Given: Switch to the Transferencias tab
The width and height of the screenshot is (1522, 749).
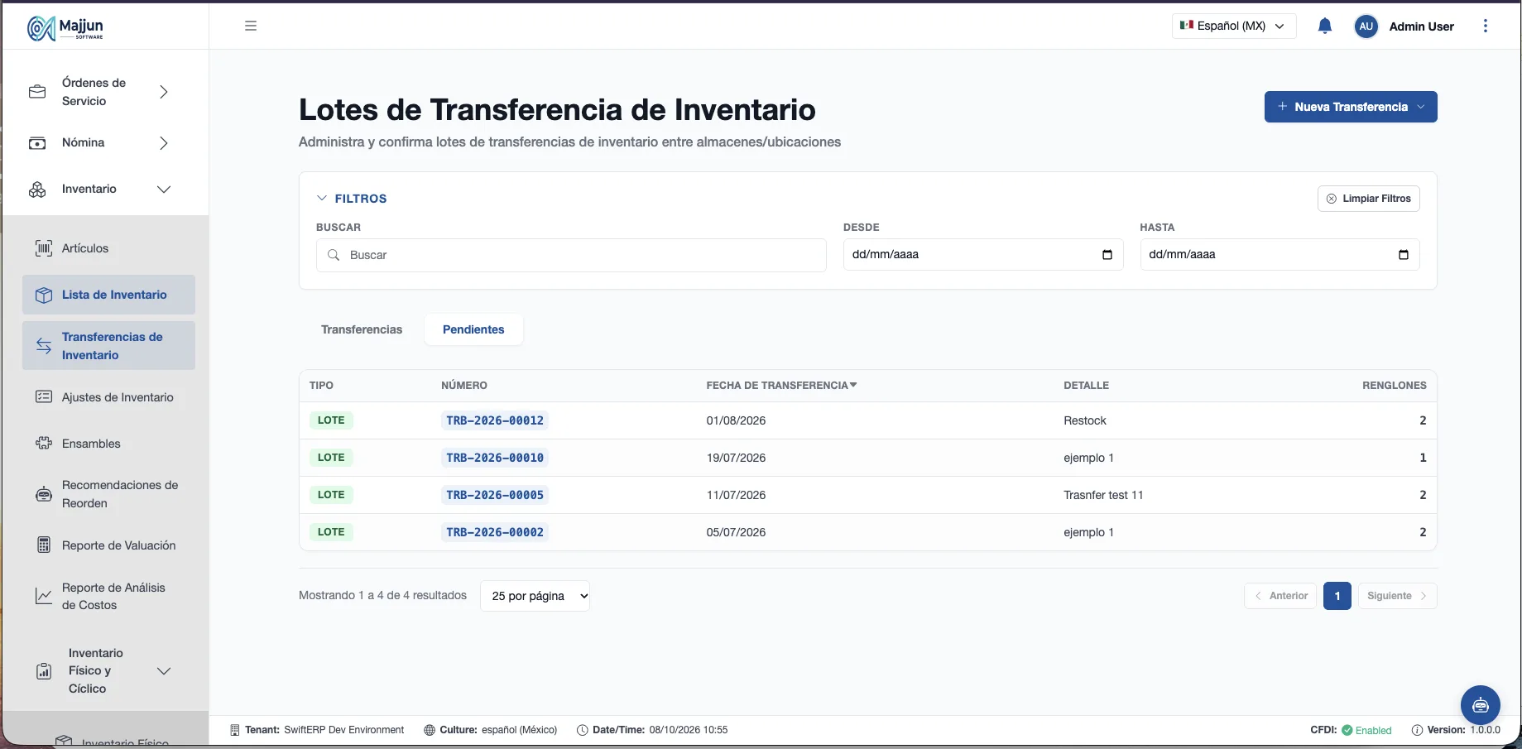Looking at the screenshot, I should coord(362,329).
